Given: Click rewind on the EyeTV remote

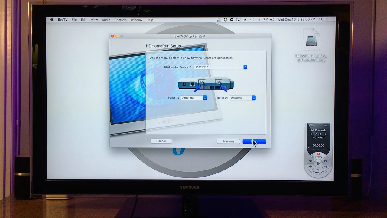Looking at the screenshot, I should (x=311, y=161).
